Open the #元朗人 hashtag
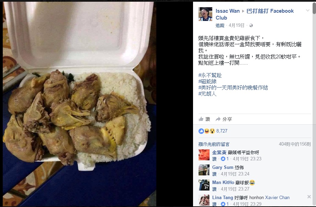316x207 pixels. click(207, 94)
